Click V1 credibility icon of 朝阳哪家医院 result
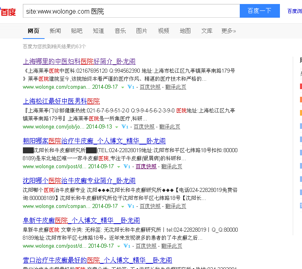Viewport: 302px width, 269px height. pyautogui.click(x=127, y=166)
